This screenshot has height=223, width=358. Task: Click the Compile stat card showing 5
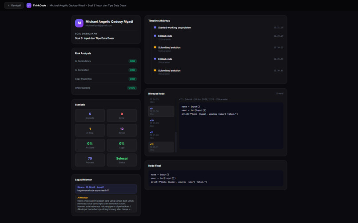click(90, 115)
